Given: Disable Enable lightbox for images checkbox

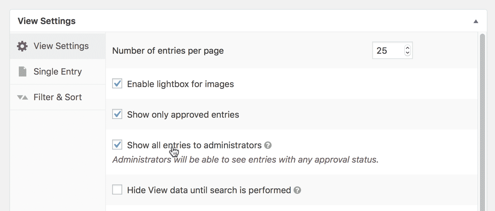Looking at the screenshot, I should click(x=117, y=84).
